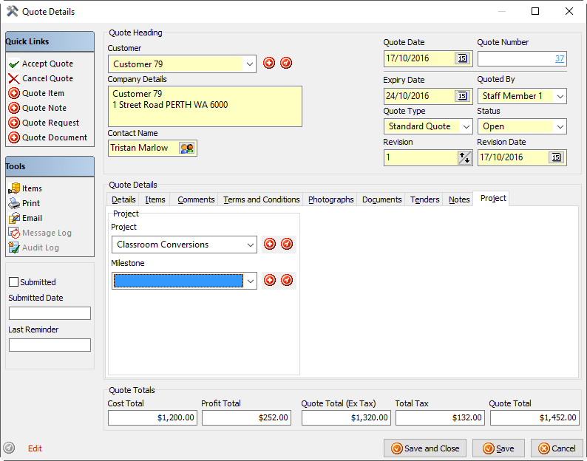Click quote number 37 link

(559, 58)
